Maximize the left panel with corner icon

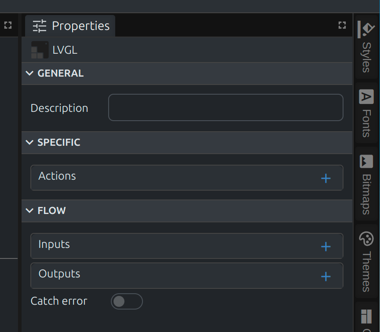pyautogui.click(x=8, y=26)
